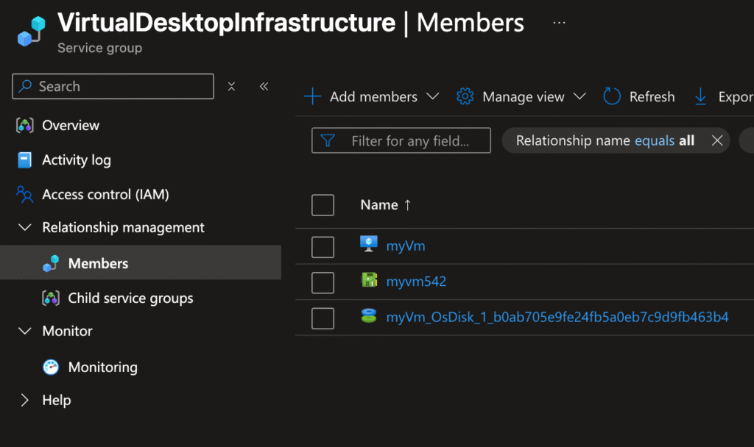
Task: Click the Overview icon in sidebar
Action: 25,126
